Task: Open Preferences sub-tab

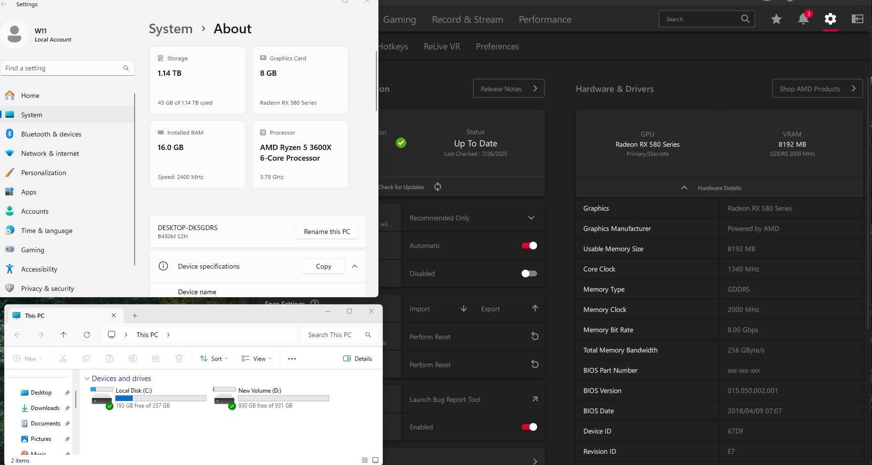Action: tap(497, 46)
